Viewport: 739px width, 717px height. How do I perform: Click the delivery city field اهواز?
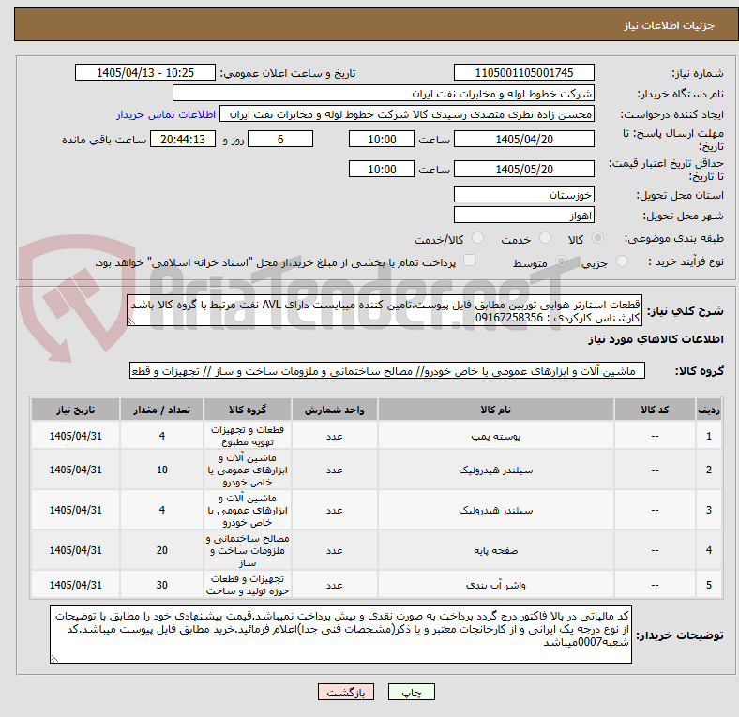[x=523, y=215]
